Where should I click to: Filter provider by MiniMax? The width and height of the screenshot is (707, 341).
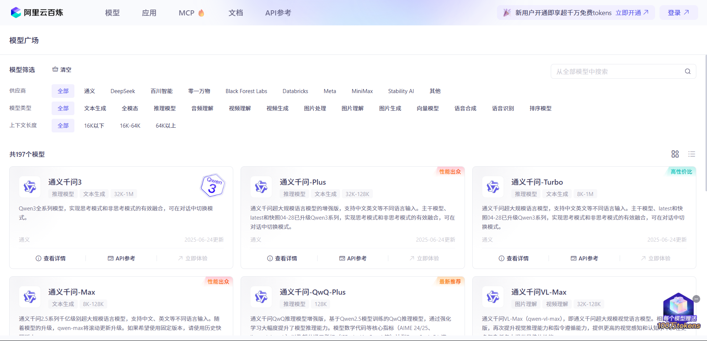pos(362,91)
